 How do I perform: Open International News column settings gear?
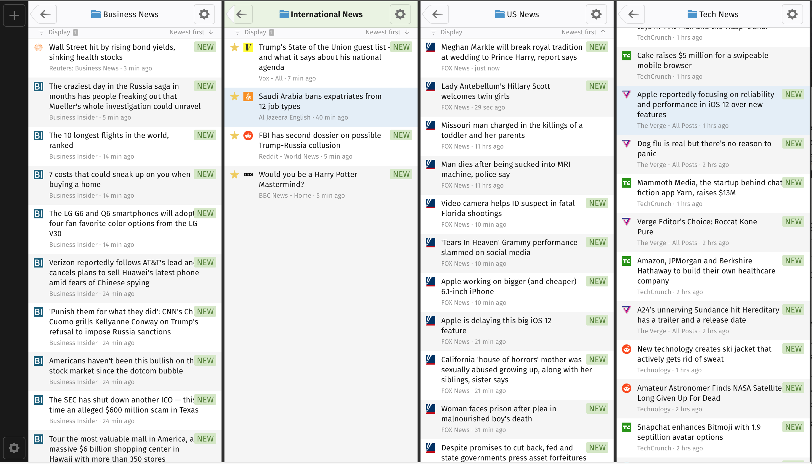[400, 14]
